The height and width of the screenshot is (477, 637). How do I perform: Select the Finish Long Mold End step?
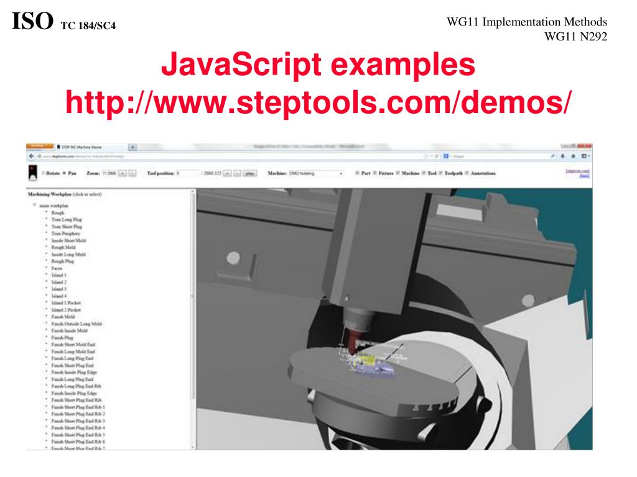(x=73, y=352)
